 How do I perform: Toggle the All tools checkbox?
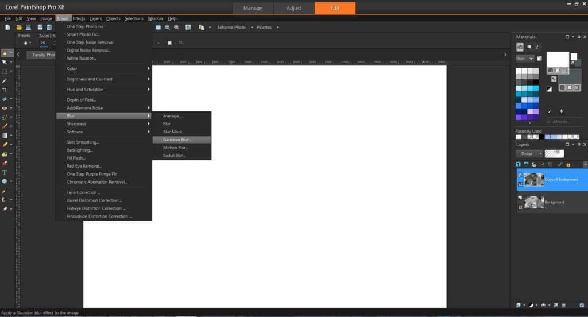pos(549,122)
